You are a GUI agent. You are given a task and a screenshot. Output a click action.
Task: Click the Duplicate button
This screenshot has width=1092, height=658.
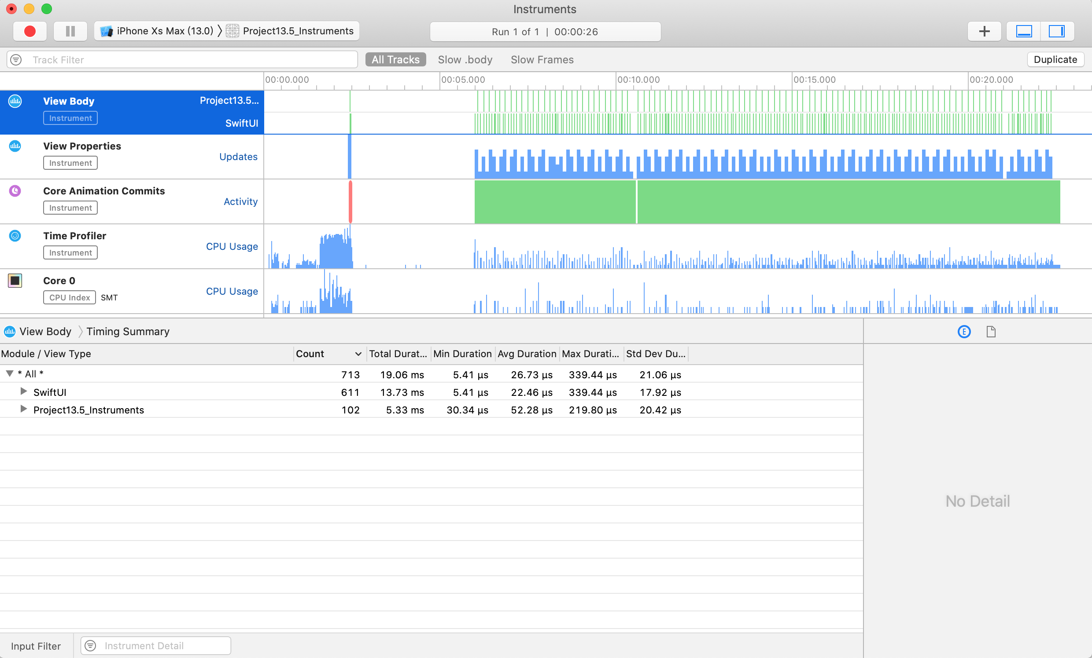pos(1055,60)
